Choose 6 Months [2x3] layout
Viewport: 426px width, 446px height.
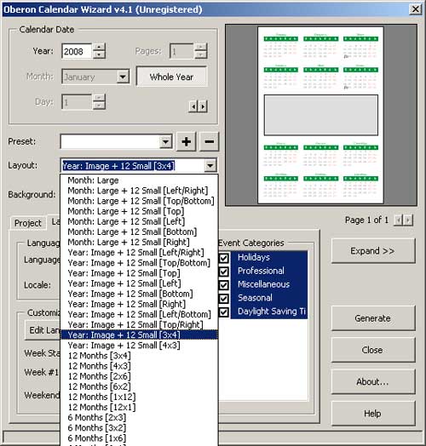click(x=139, y=417)
